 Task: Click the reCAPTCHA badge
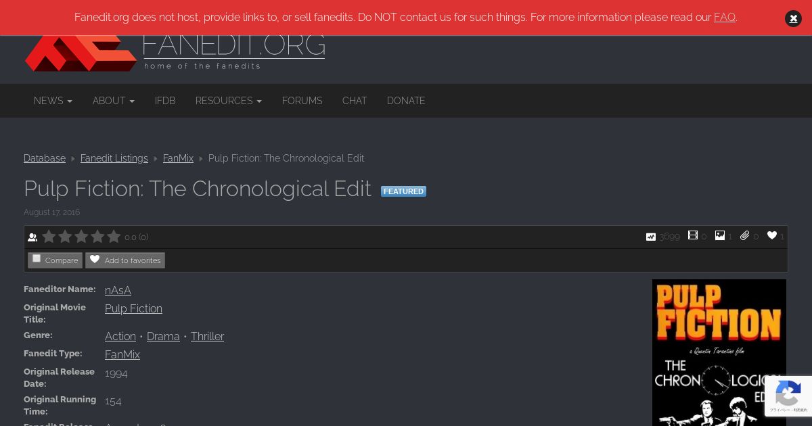coord(788,396)
